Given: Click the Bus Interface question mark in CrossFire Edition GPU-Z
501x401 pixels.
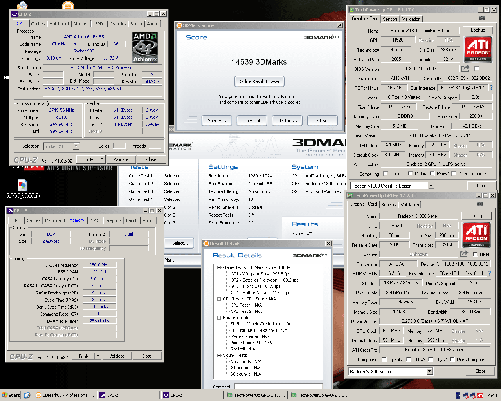Looking at the screenshot, I should coord(491,88).
